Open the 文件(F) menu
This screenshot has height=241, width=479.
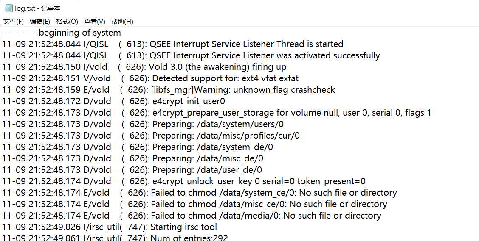(x=14, y=22)
